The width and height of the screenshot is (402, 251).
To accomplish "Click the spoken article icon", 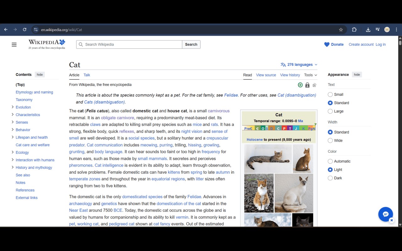I will coord(314,85).
